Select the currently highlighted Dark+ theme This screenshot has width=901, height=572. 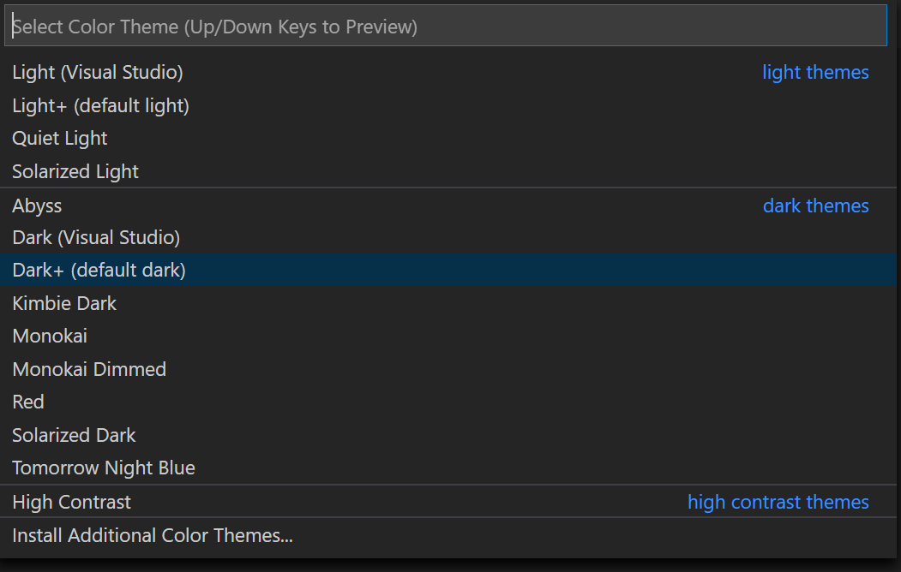coord(99,270)
